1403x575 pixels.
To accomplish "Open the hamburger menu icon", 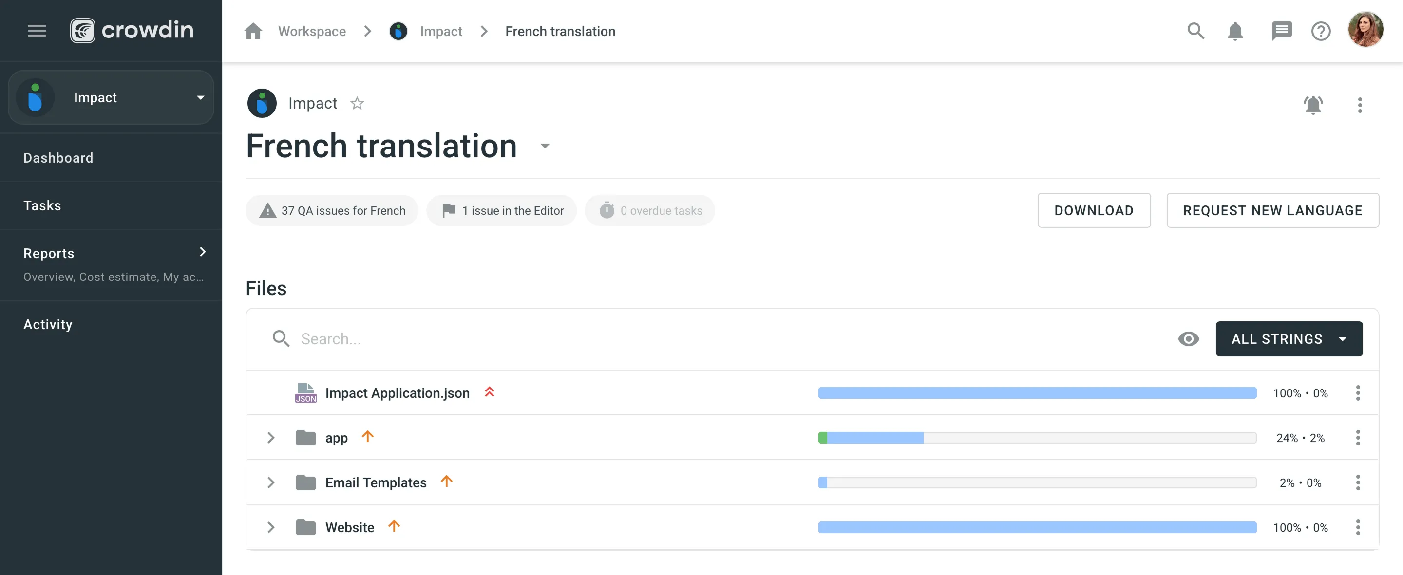I will tap(37, 31).
